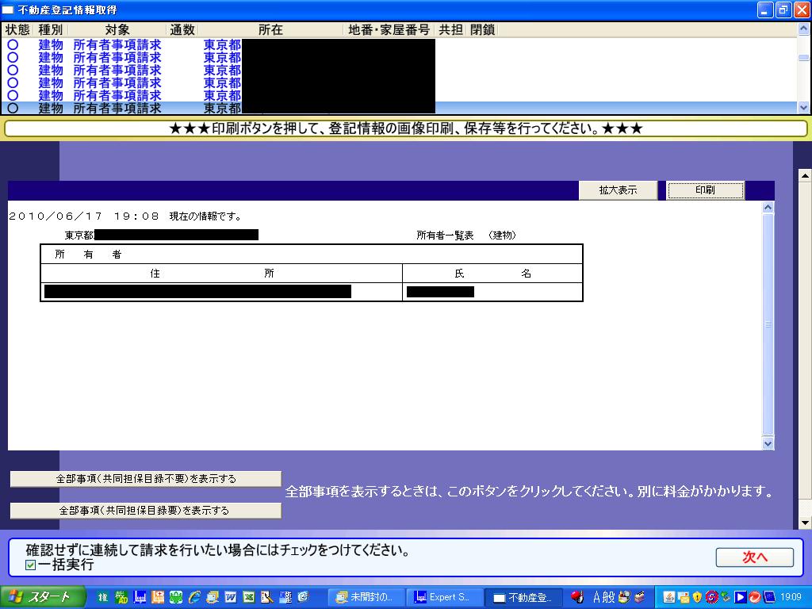Viewport: 812px width, 609px height.
Task: Click the 種別 column header
Action: click(x=50, y=30)
